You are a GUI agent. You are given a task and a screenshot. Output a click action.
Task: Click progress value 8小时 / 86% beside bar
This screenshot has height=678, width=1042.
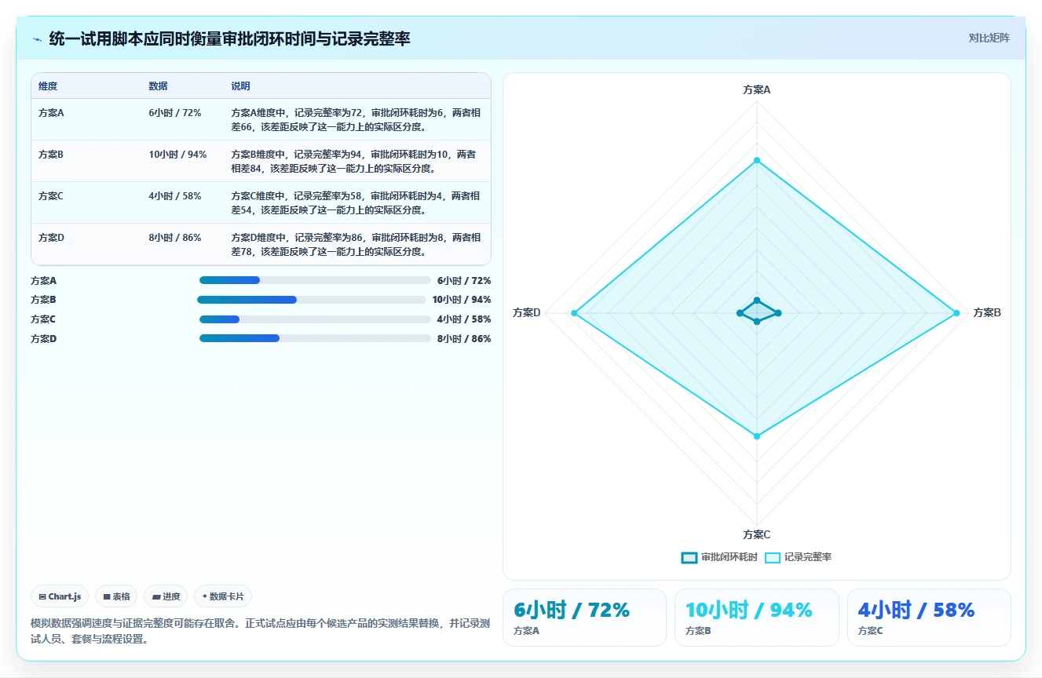[x=464, y=339]
